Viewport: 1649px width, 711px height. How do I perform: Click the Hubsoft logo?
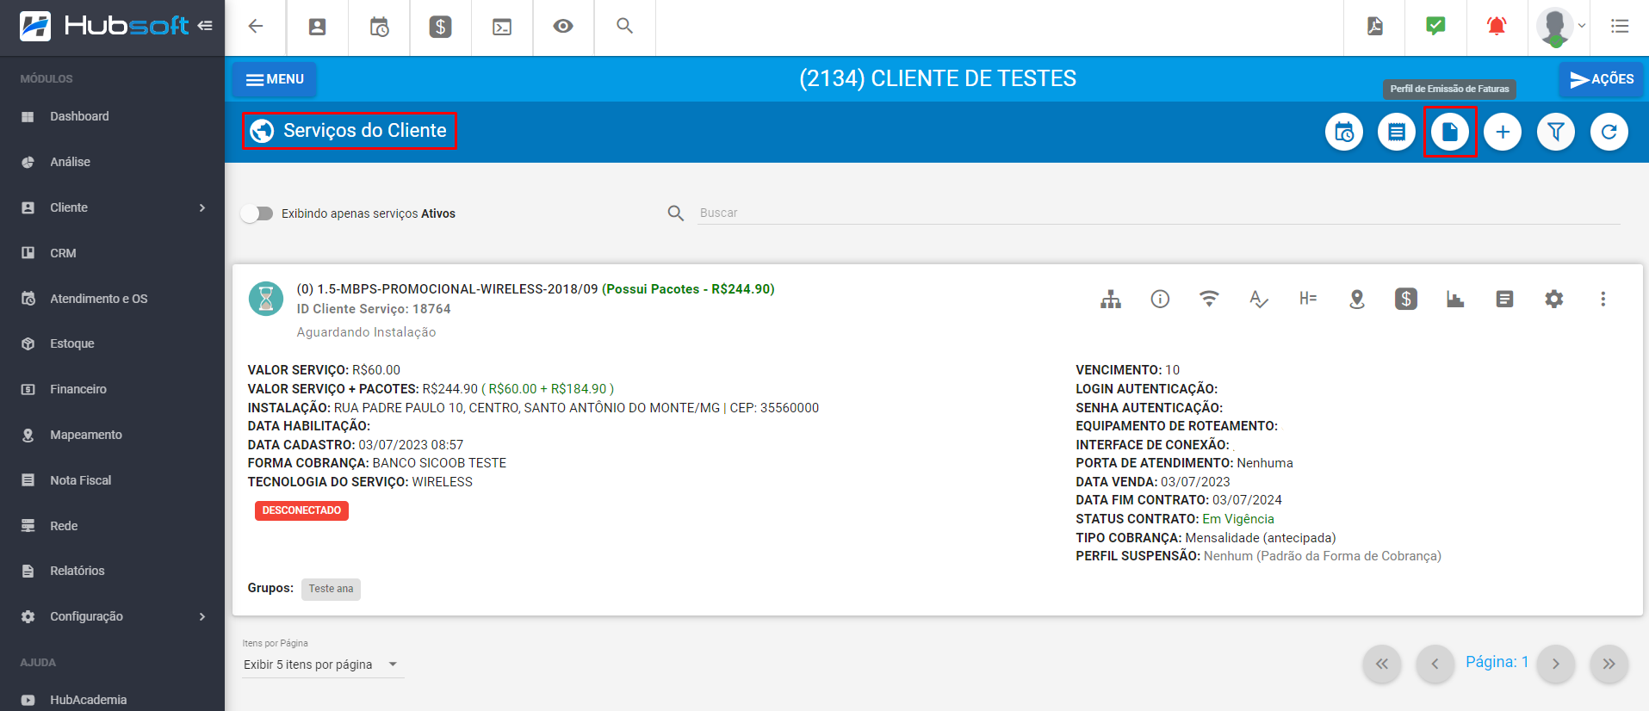pos(103,26)
